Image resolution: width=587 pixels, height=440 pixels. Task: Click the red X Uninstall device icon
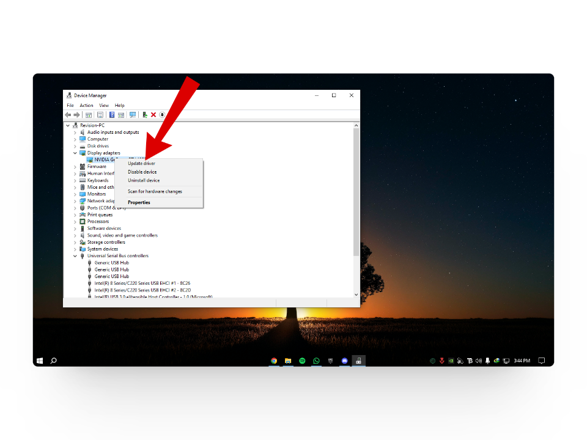(x=153, y=115)
